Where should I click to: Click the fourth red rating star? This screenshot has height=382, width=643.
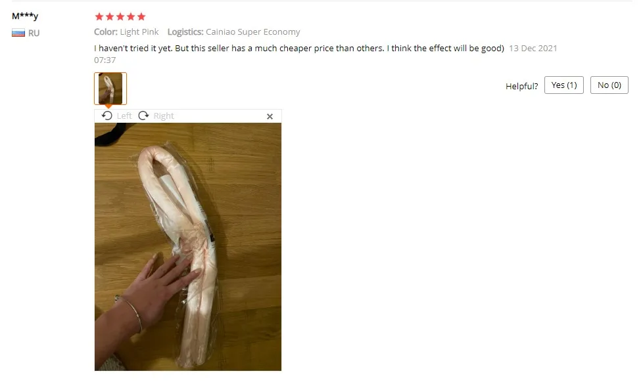[x=131, y=17]
